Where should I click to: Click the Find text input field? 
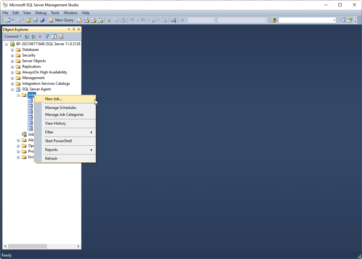[x=306, y=20]
